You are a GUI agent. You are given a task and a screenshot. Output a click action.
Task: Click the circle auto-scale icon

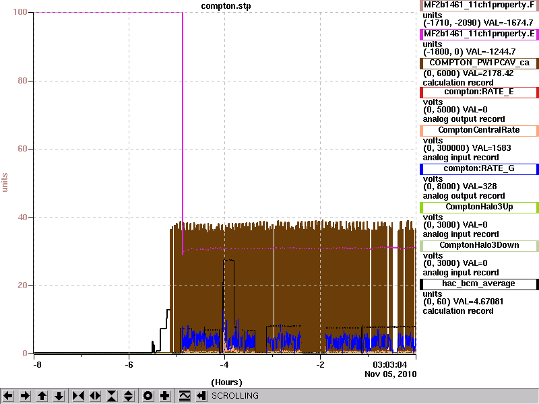tap(148, 396)
